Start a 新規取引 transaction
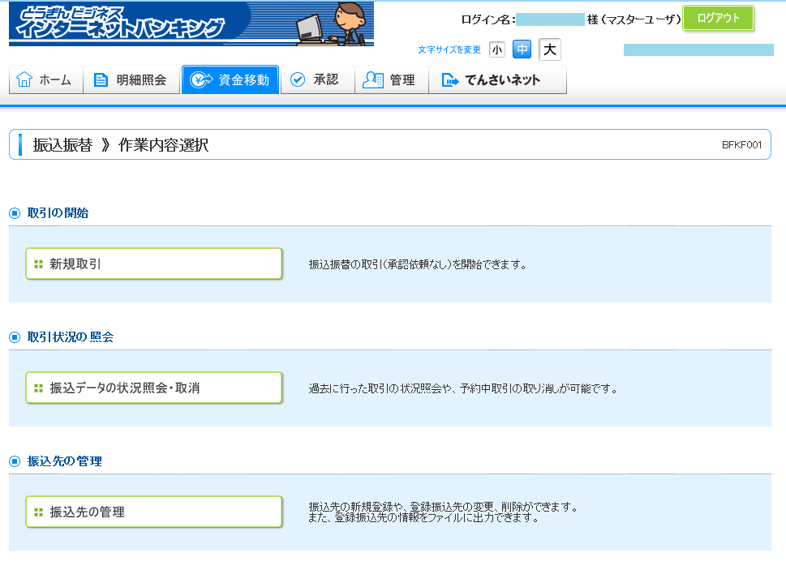786x570 pixels. pos(153,264)
